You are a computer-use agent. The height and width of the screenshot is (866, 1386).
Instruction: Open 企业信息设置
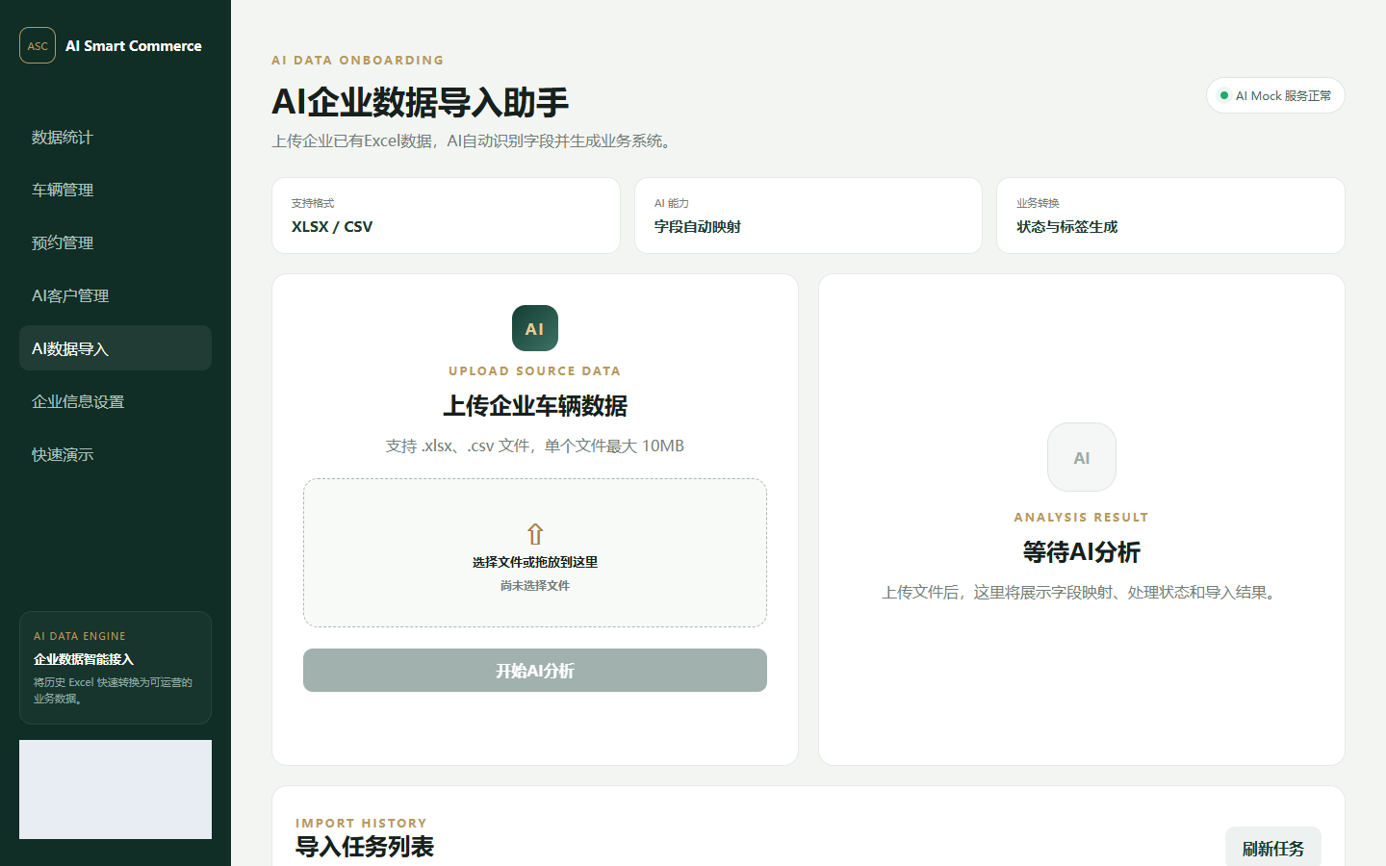click(115, 401)
